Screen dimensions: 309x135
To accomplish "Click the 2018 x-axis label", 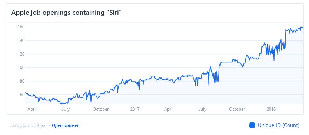I will click(271, 109).
